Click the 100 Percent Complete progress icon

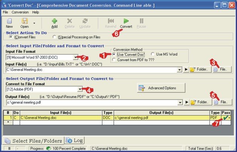click(49, 149)
